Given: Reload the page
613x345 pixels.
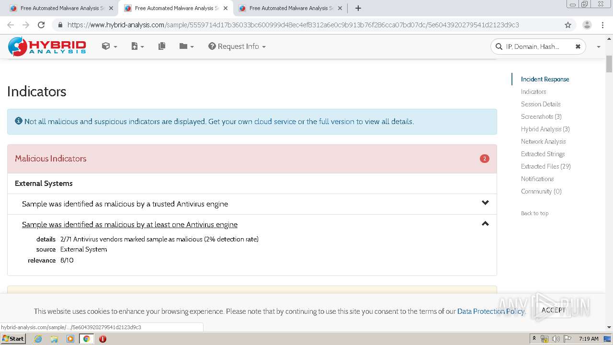Looking at the screenshot, I should pos(41,25).
